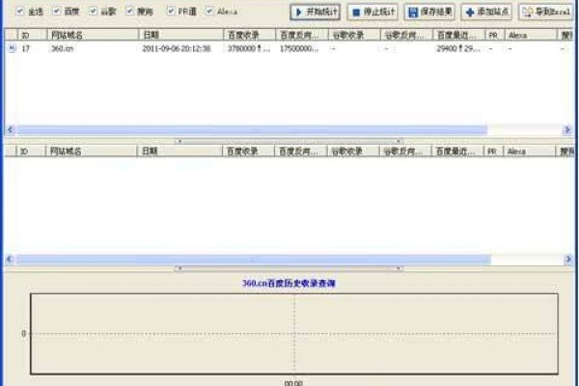Click the 导到Excel export button
This screenshot has height=386, width=579.
[546, 12]
